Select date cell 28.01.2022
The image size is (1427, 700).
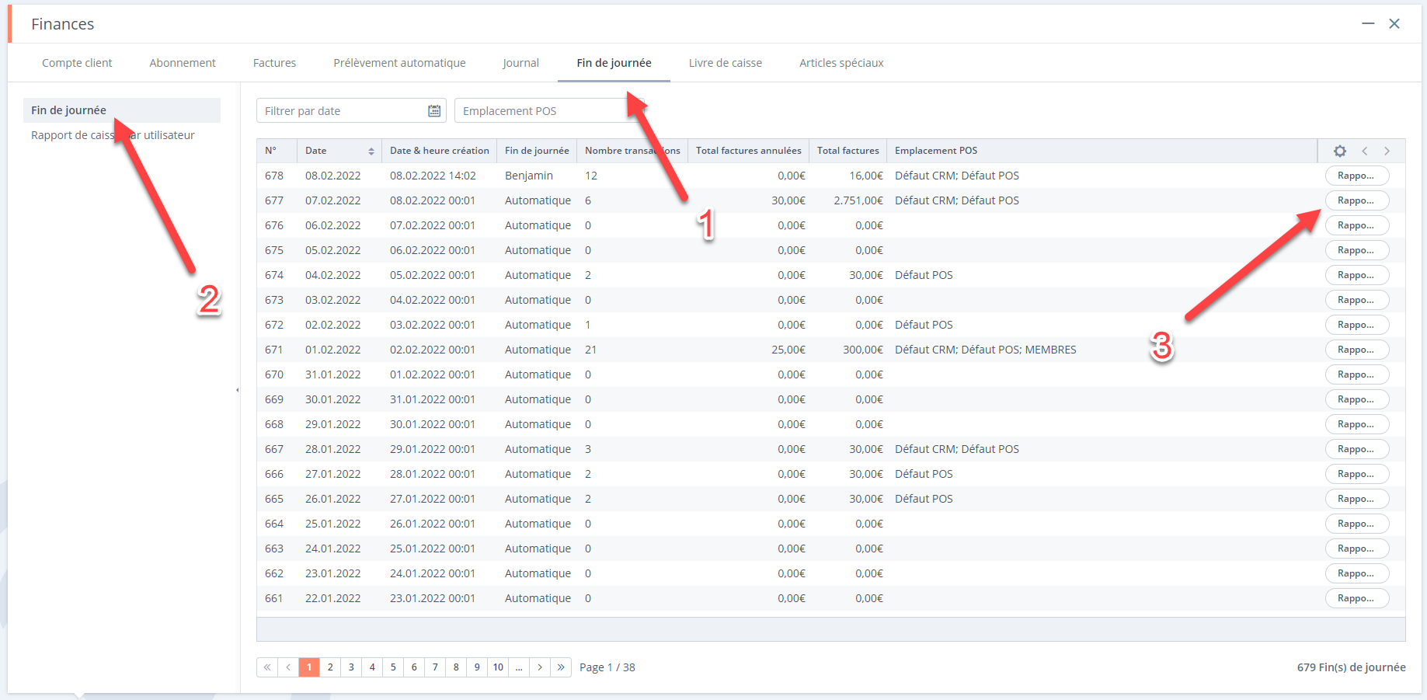[333, 449]
